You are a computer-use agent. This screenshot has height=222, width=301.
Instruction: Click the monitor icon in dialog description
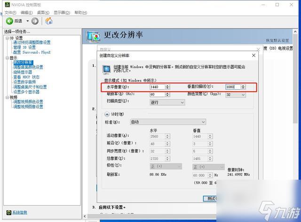point(107,70)
